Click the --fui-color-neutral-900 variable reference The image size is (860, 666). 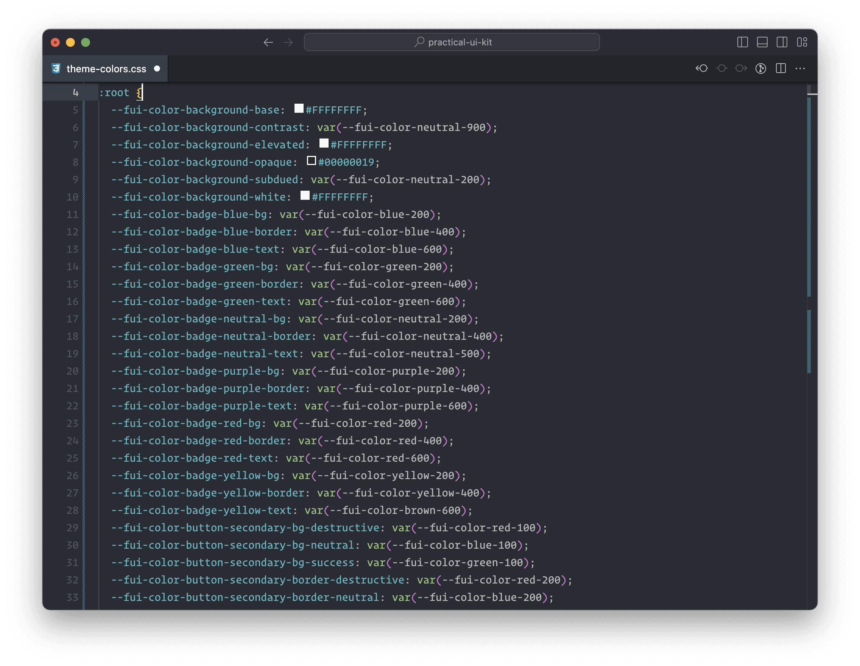tap(413, 128)
